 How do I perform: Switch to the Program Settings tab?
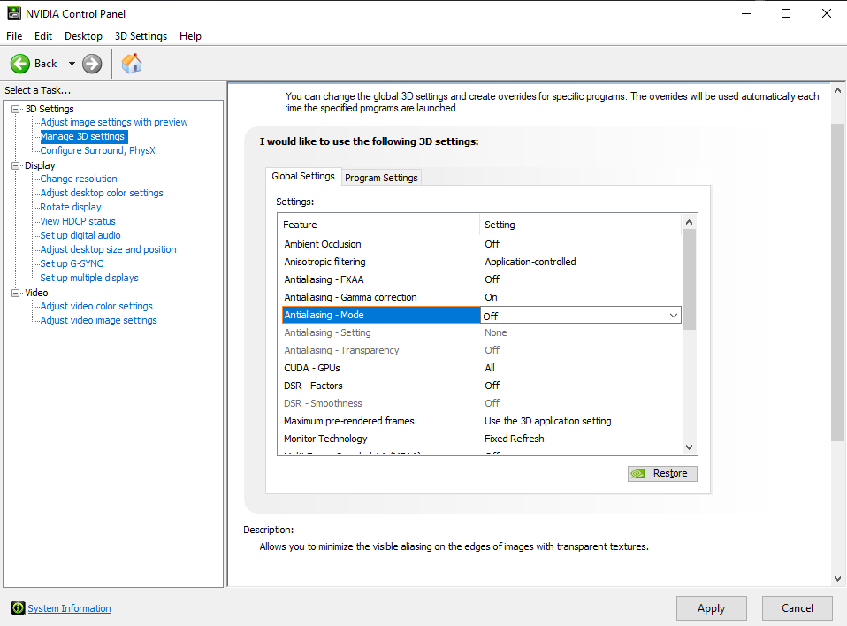coord(381,178)
